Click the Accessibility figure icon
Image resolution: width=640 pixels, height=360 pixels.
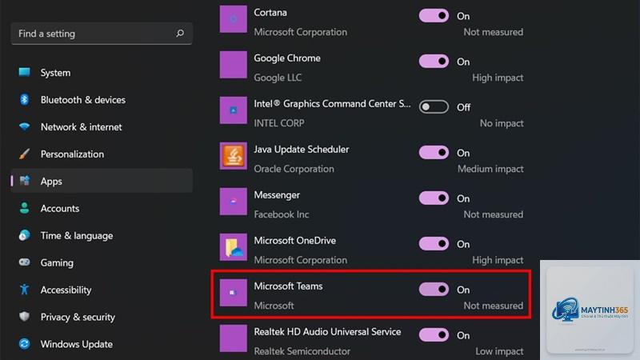tap(25, 290)
